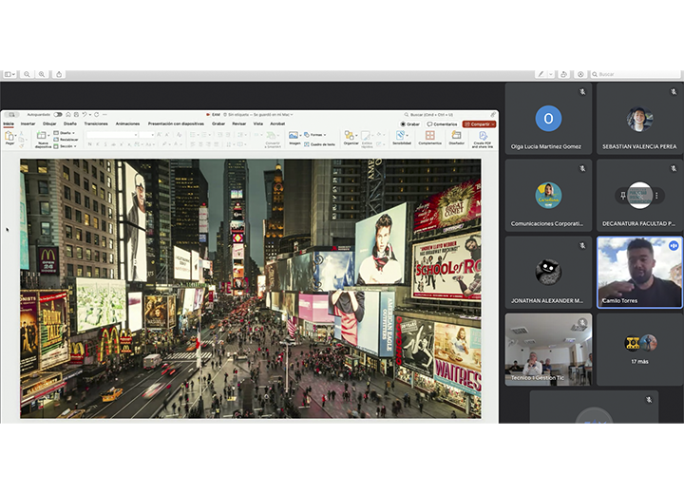Open the Compartir dropdown arrow
This screenshot has width=684, height=494.
point(493,124)
